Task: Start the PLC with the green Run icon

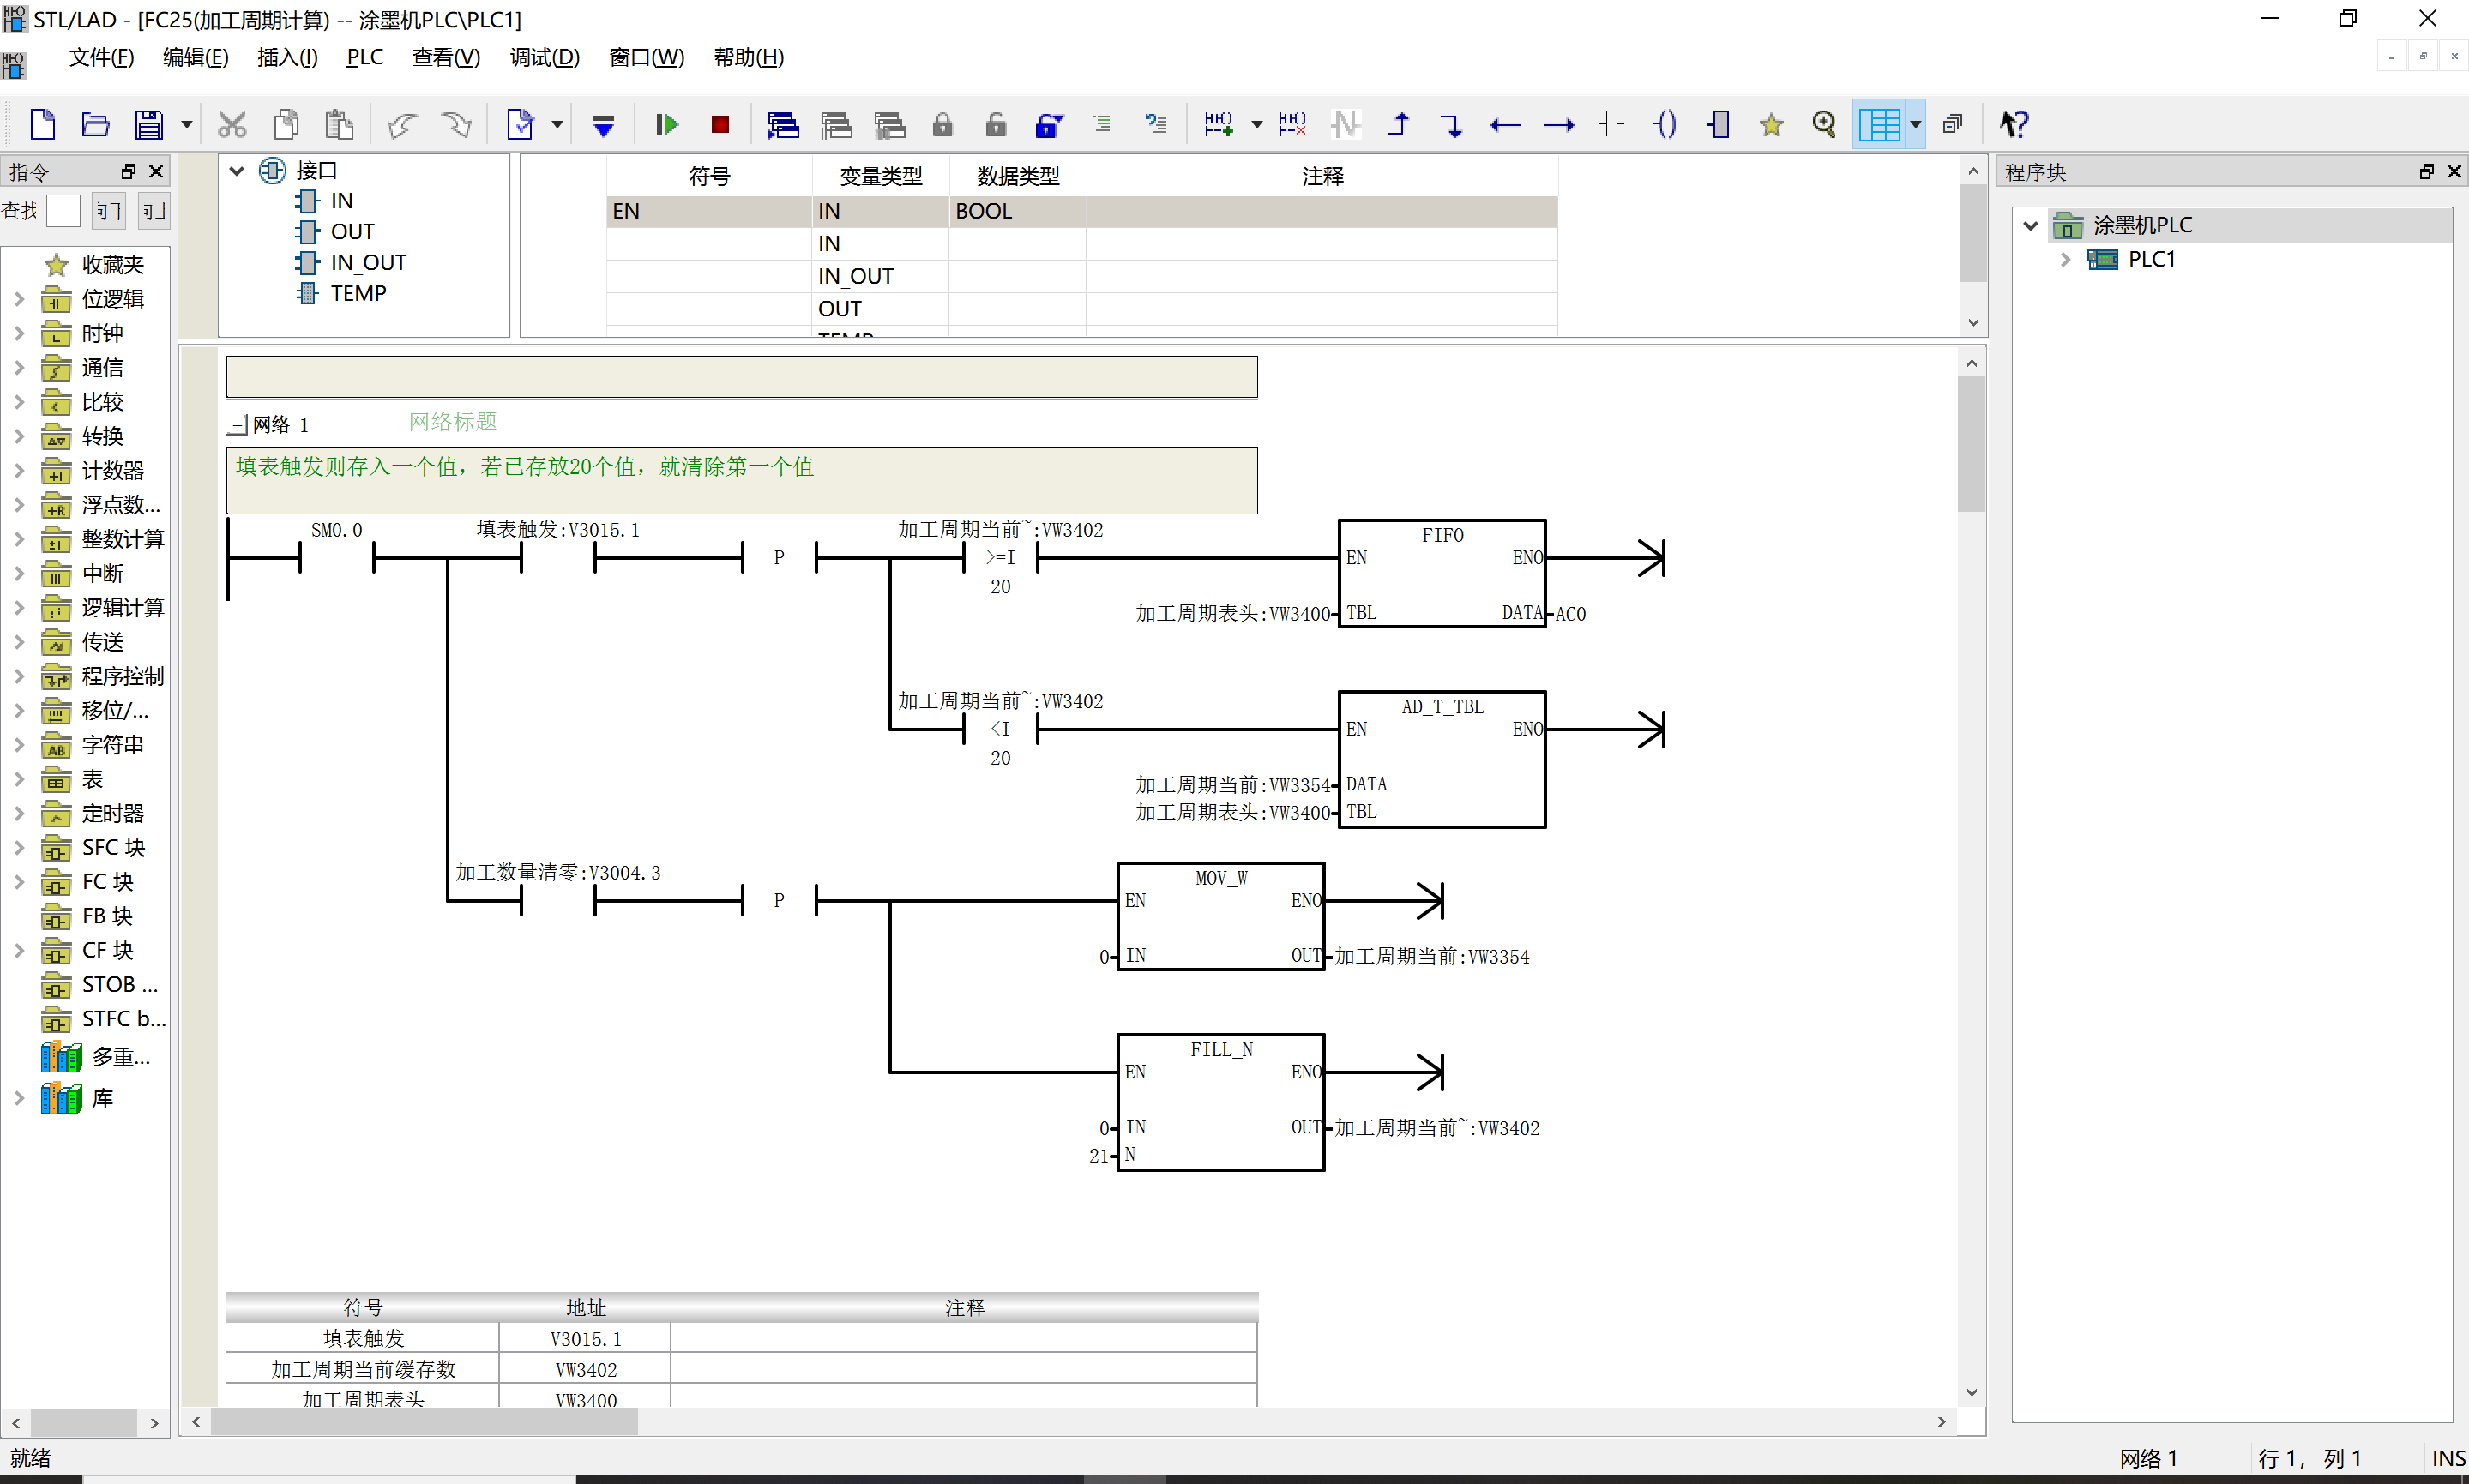Action: click(x=667, y=125)
